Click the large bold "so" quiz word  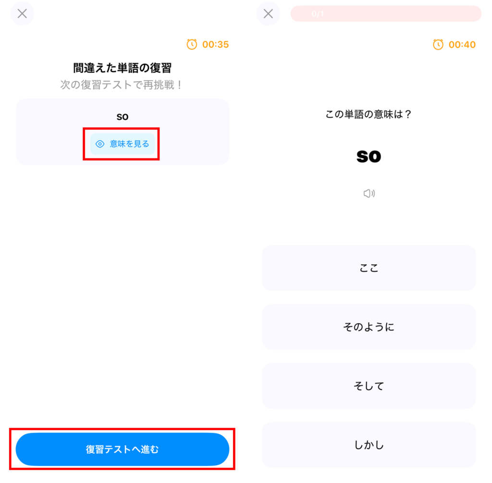[x=369, y=156]
